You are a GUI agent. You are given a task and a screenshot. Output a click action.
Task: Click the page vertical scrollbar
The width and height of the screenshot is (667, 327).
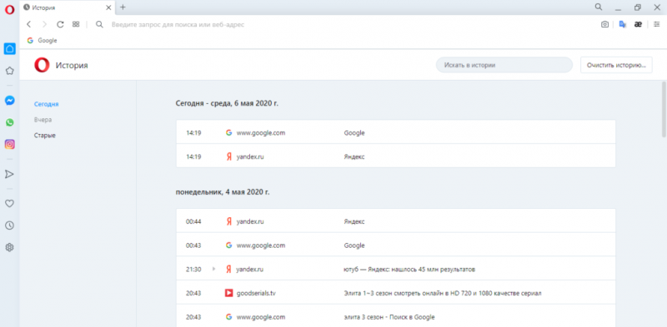(x=664, y=109)
